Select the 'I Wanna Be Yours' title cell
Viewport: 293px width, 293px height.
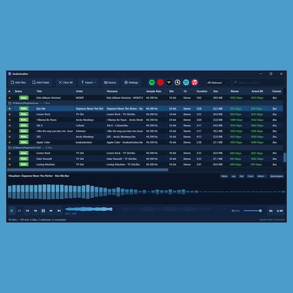(46, 120)
